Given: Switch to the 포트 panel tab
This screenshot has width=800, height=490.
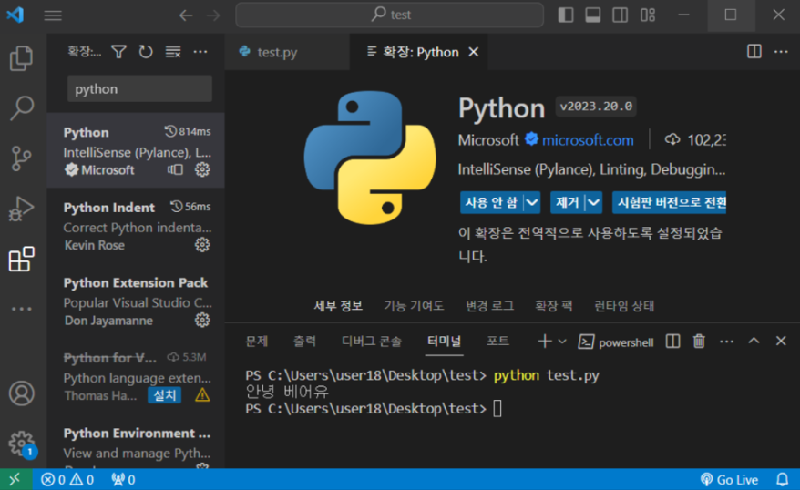Looking at the screenshot, I should point(498,342).
